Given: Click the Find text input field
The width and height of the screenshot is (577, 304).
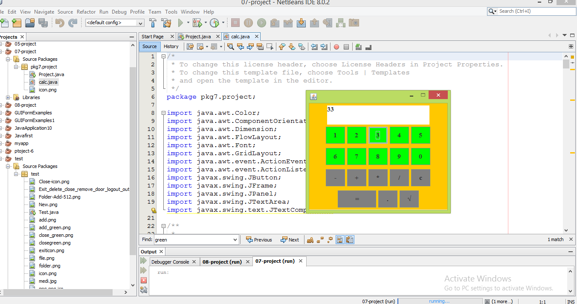Looking at the screenshot, I should 192,240.
